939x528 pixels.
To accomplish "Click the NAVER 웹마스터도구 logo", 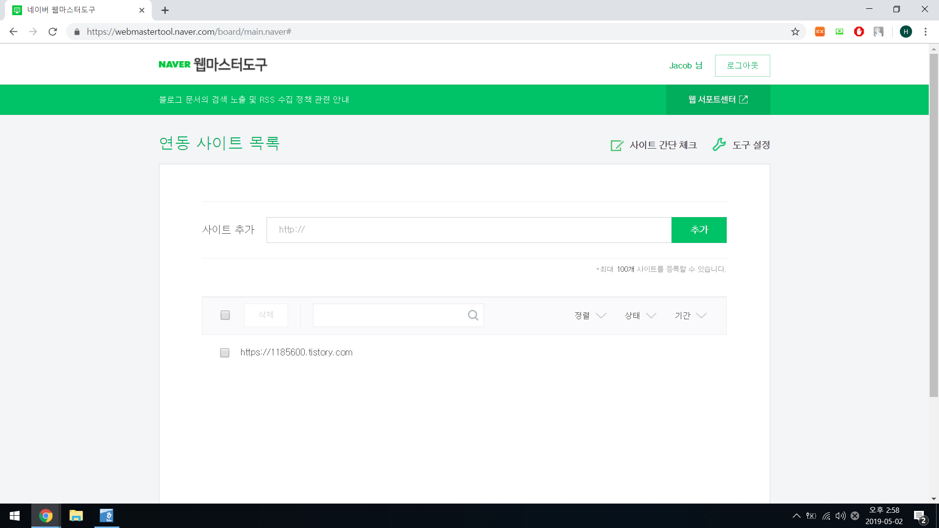I will pos(213,65).
